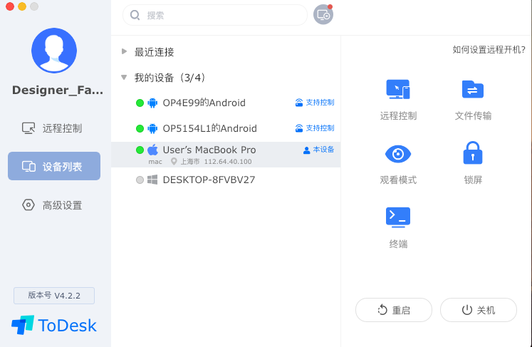
Task: Click the IP address 112.64.40.100
Action: (x=228, y=162)
